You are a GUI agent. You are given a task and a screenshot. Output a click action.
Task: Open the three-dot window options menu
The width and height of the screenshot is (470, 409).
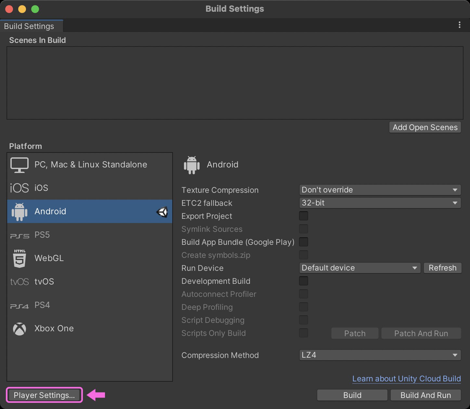pos(459,25)
